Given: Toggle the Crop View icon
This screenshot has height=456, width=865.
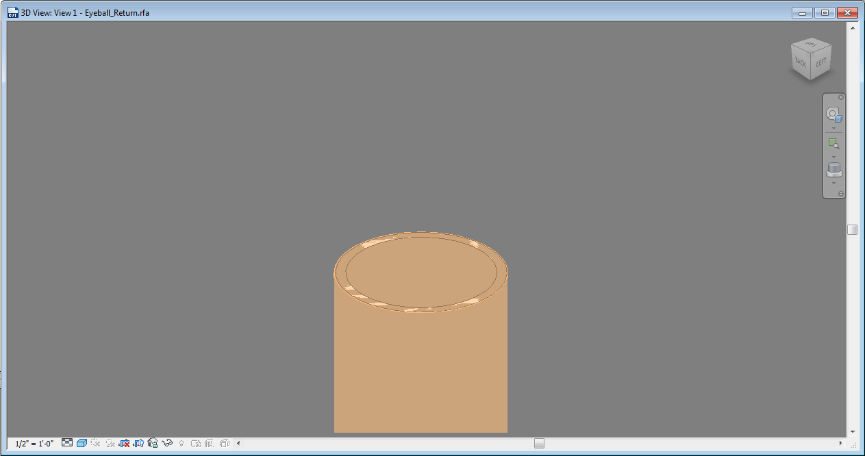Looking at the screenshot, I should [125, 444].
